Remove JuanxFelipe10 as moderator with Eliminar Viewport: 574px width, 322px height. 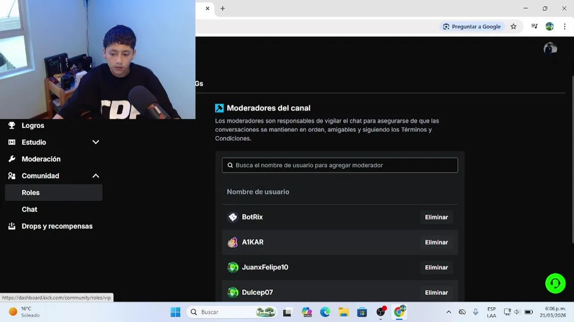(436, 267)
